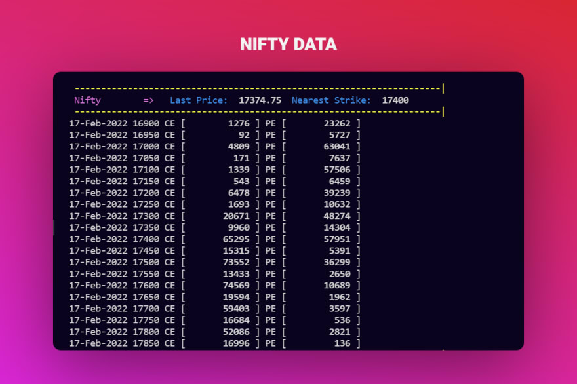Screen dimensions: 577x384
Task: Click CE value 16996 in 17850 row
Action: pos(236,343)
